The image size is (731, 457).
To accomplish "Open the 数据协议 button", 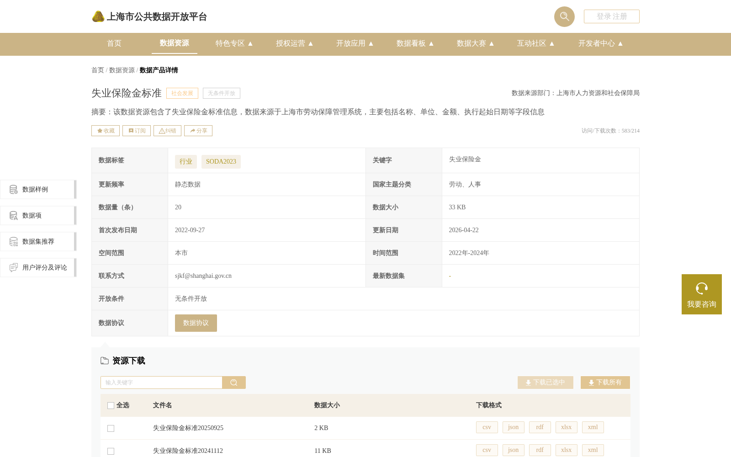I will pyautogui.click(x=196, y=323).
